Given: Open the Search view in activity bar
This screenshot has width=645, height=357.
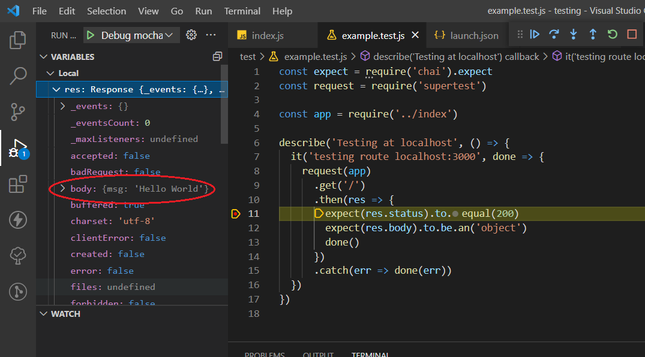Looking at the screenshot, I should click(x=18, y=76).
